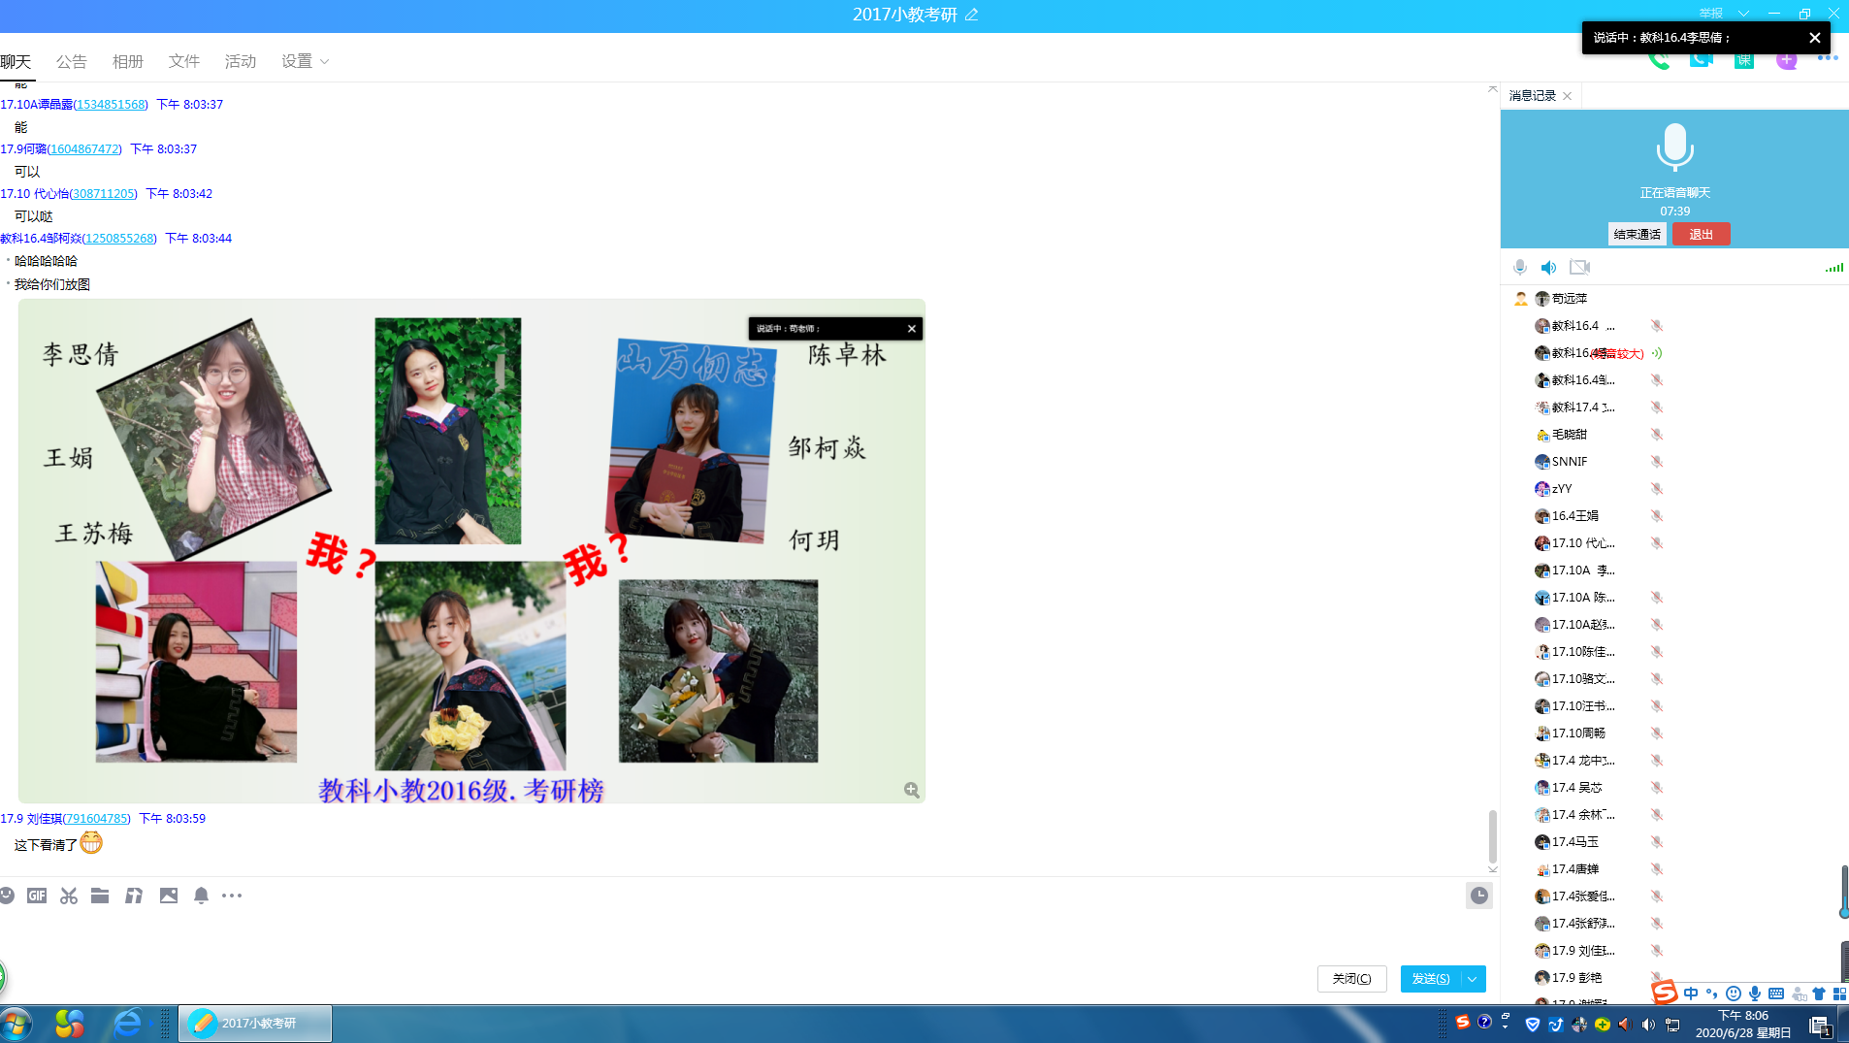
Task: Open the dropdown arrow beside 发送 button
Action: [x=1473, y=979]
